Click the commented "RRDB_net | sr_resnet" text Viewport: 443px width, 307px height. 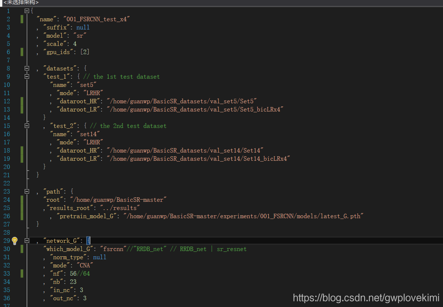[x=213, y=249]
